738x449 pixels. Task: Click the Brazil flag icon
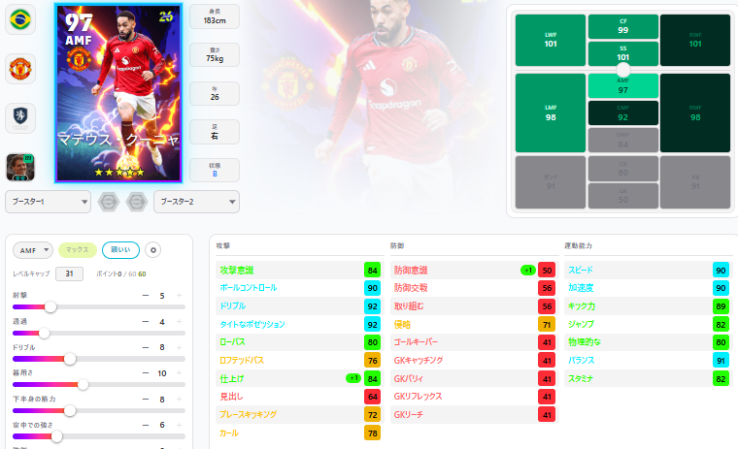[x=20, y=19]
